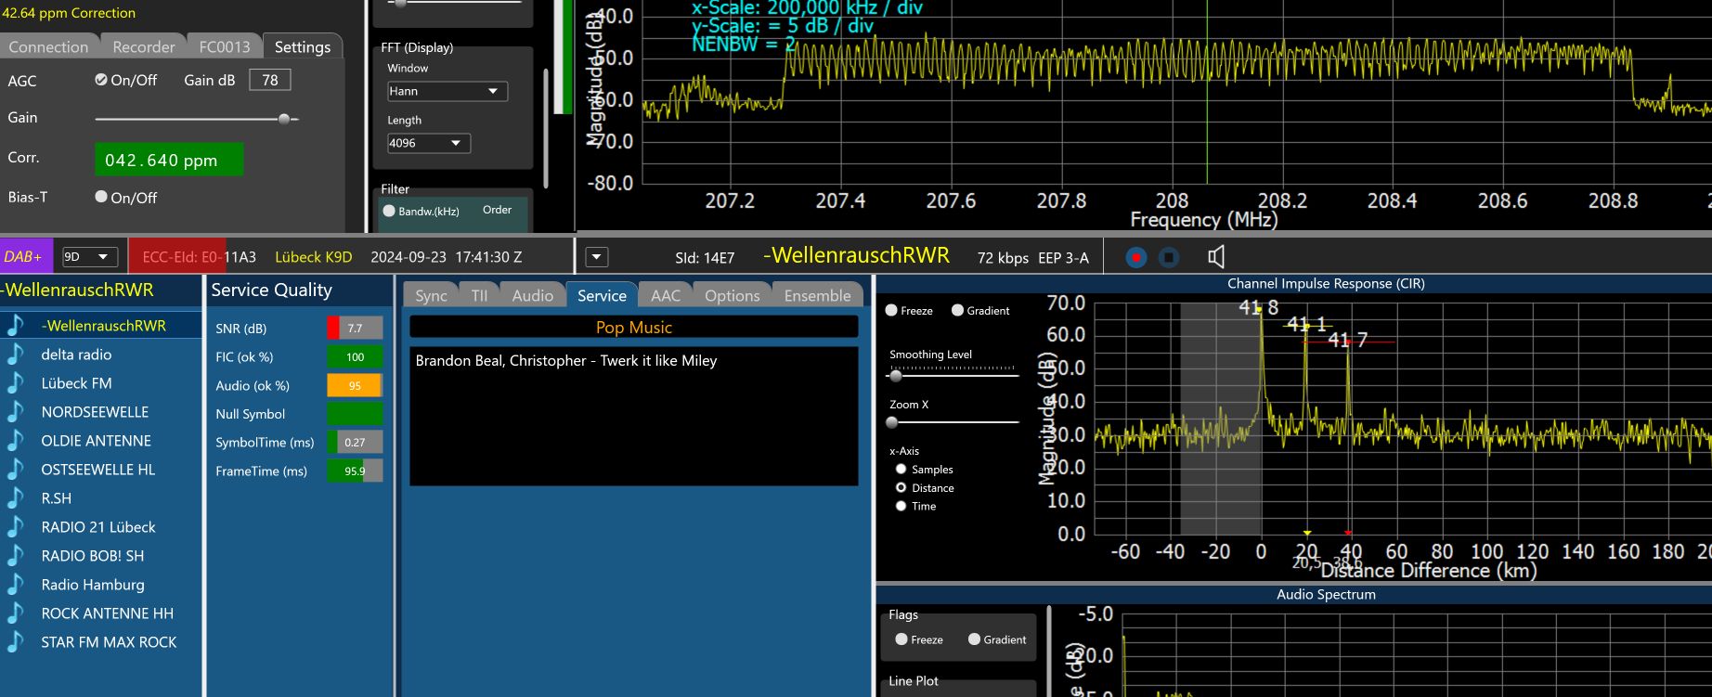Mute audio using the speaker icon
1712x697 pixels.
(x=1216, y=257)
